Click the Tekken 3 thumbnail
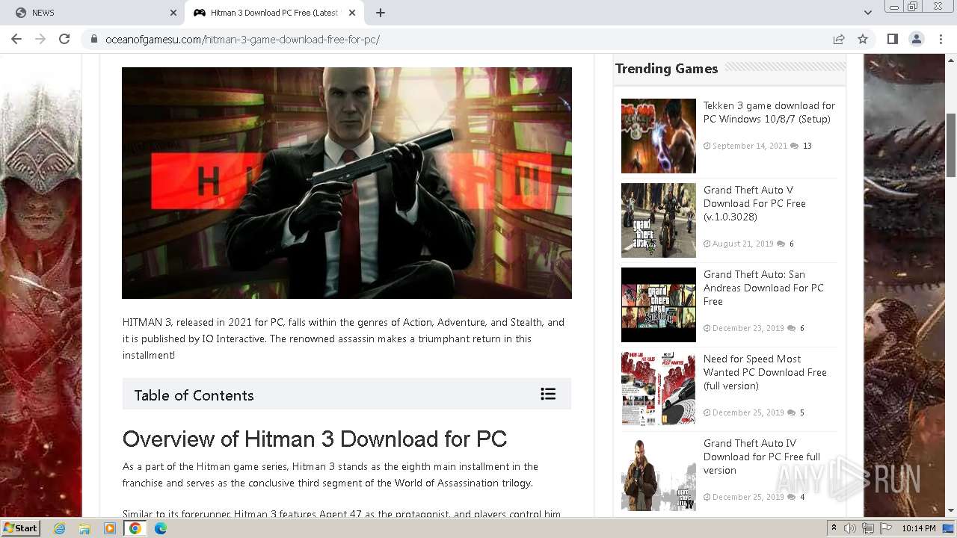The image size is (957, 538). (x=659, y=136)
